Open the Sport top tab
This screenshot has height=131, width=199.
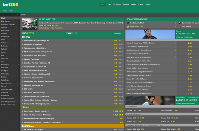coord(103,4)
